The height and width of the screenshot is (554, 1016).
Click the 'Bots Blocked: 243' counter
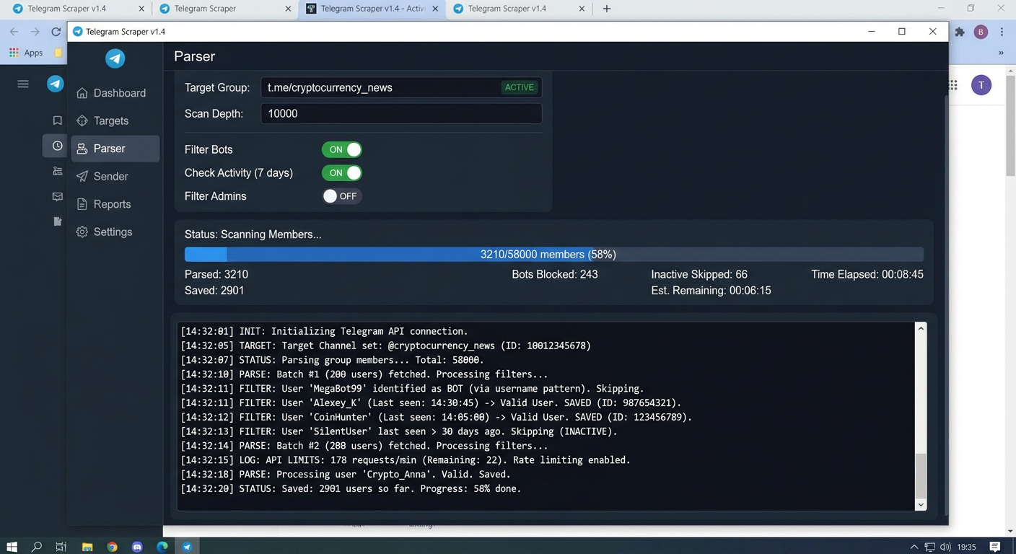pyautogui.click(x=555, y=275)
